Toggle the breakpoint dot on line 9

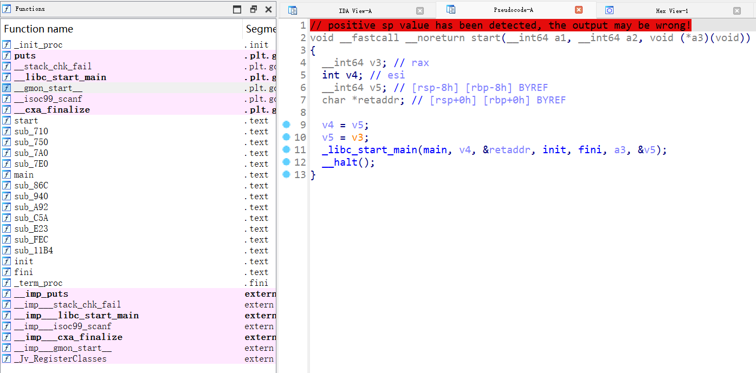coord(286,125)
